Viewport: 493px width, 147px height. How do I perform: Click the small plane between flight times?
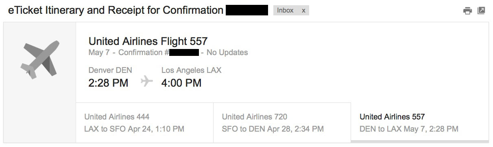[x=146, y=82]
